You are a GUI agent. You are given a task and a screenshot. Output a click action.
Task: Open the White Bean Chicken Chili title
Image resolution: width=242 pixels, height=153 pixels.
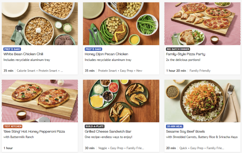[x=23, y=54]
